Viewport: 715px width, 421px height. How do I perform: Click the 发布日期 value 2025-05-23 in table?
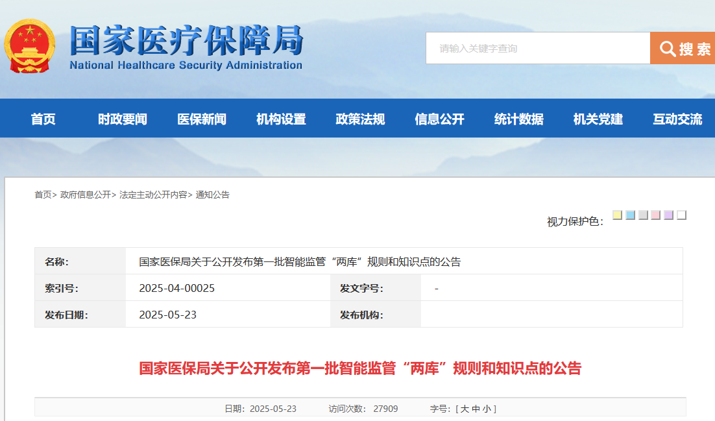[x=168, y=315]
